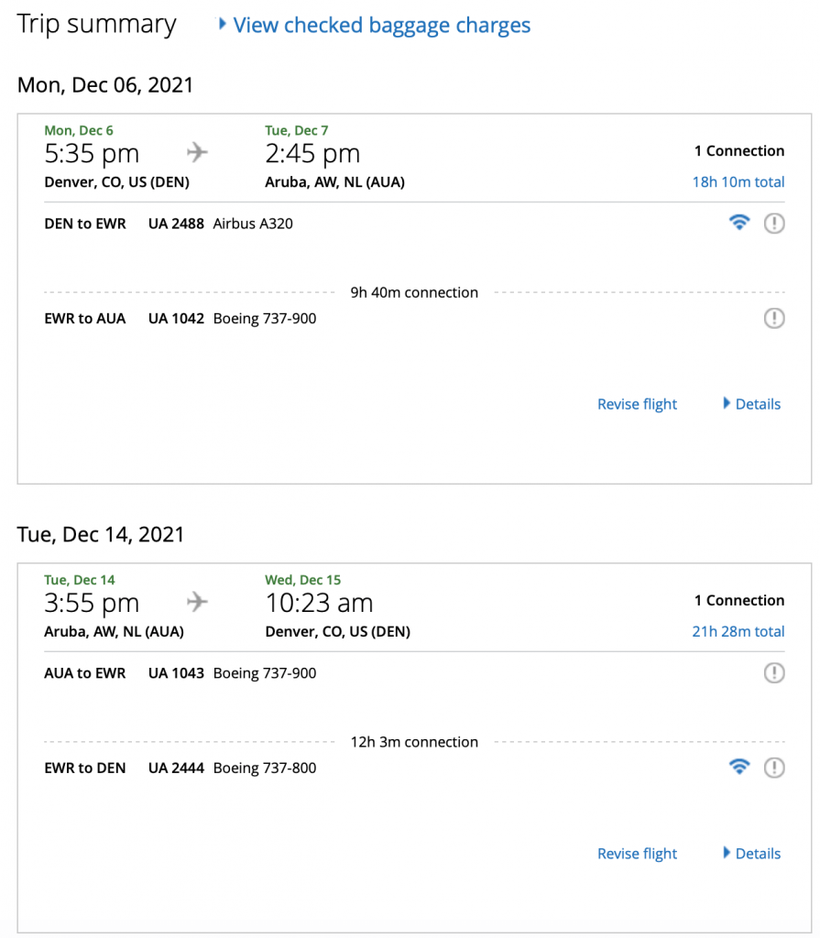Click the 12h 3m connection divider text

coord(414,742)
